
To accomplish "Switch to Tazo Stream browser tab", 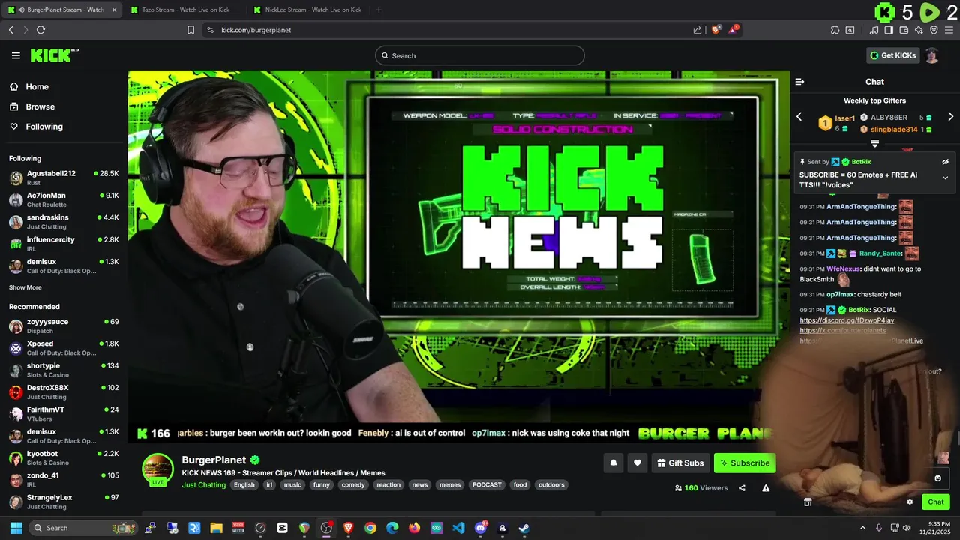I will [x=186, y=10].
